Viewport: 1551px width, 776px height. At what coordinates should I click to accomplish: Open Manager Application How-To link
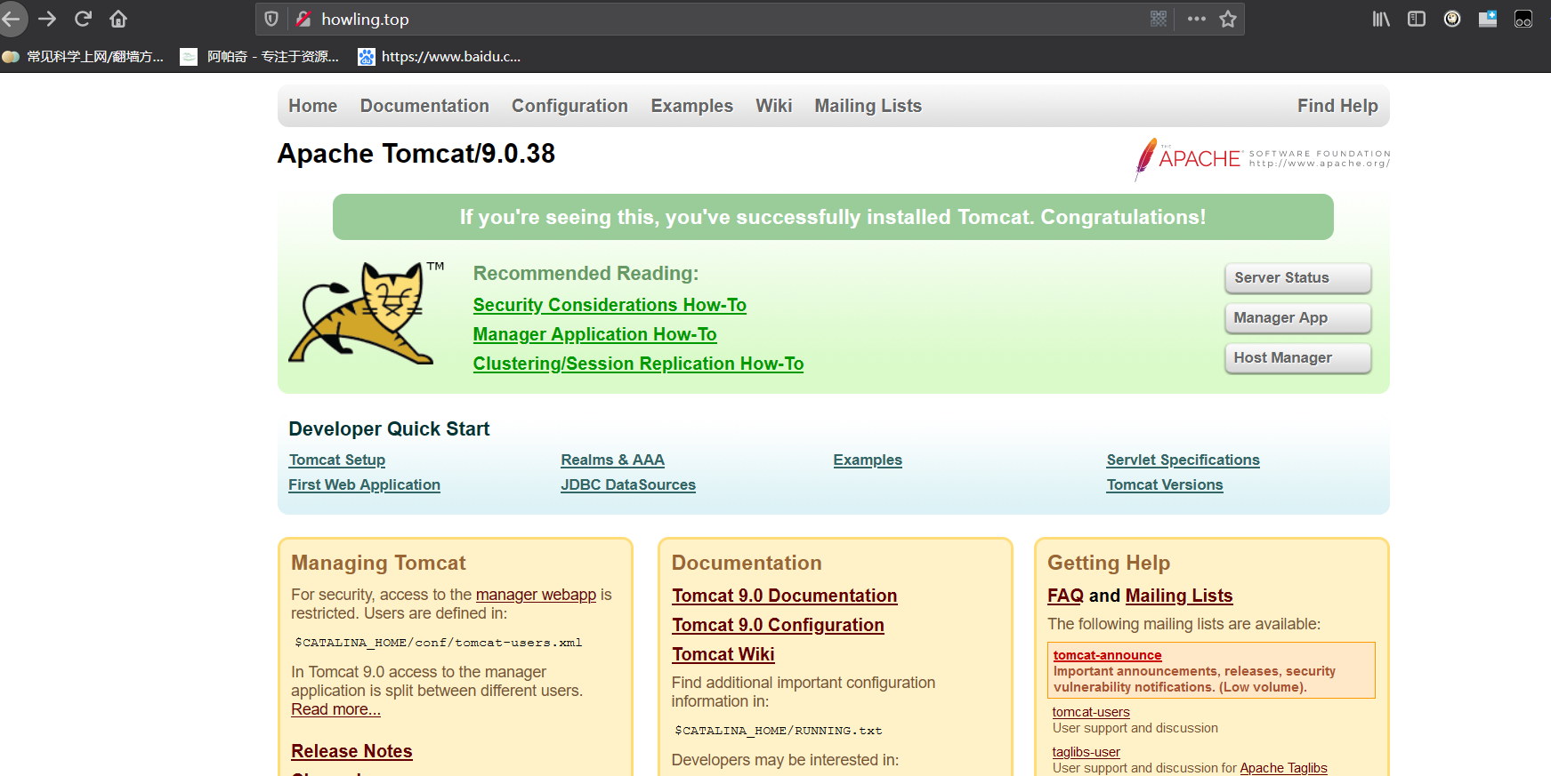(x=594, y=334)
